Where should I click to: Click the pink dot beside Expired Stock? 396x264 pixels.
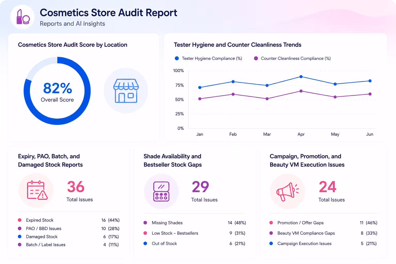click(x=20, y=220)
